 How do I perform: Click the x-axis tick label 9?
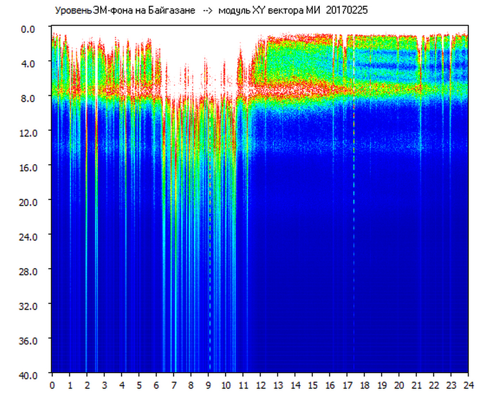point(208,385)
